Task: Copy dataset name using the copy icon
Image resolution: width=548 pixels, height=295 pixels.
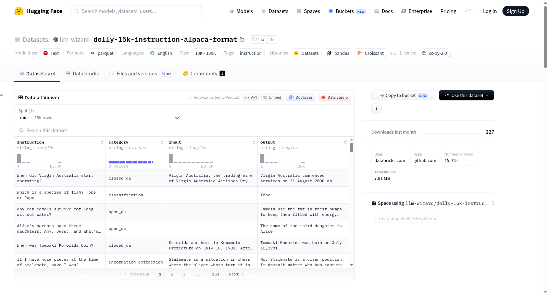Action: coord(242,39)
